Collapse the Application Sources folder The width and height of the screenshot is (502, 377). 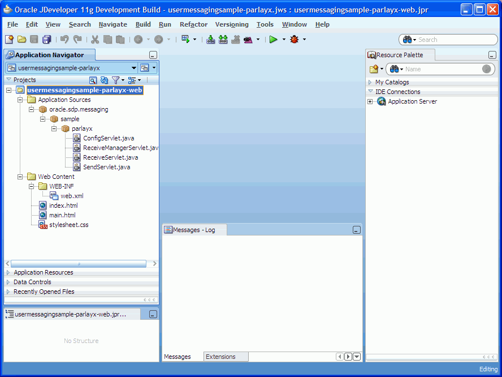tap(20, 100)
